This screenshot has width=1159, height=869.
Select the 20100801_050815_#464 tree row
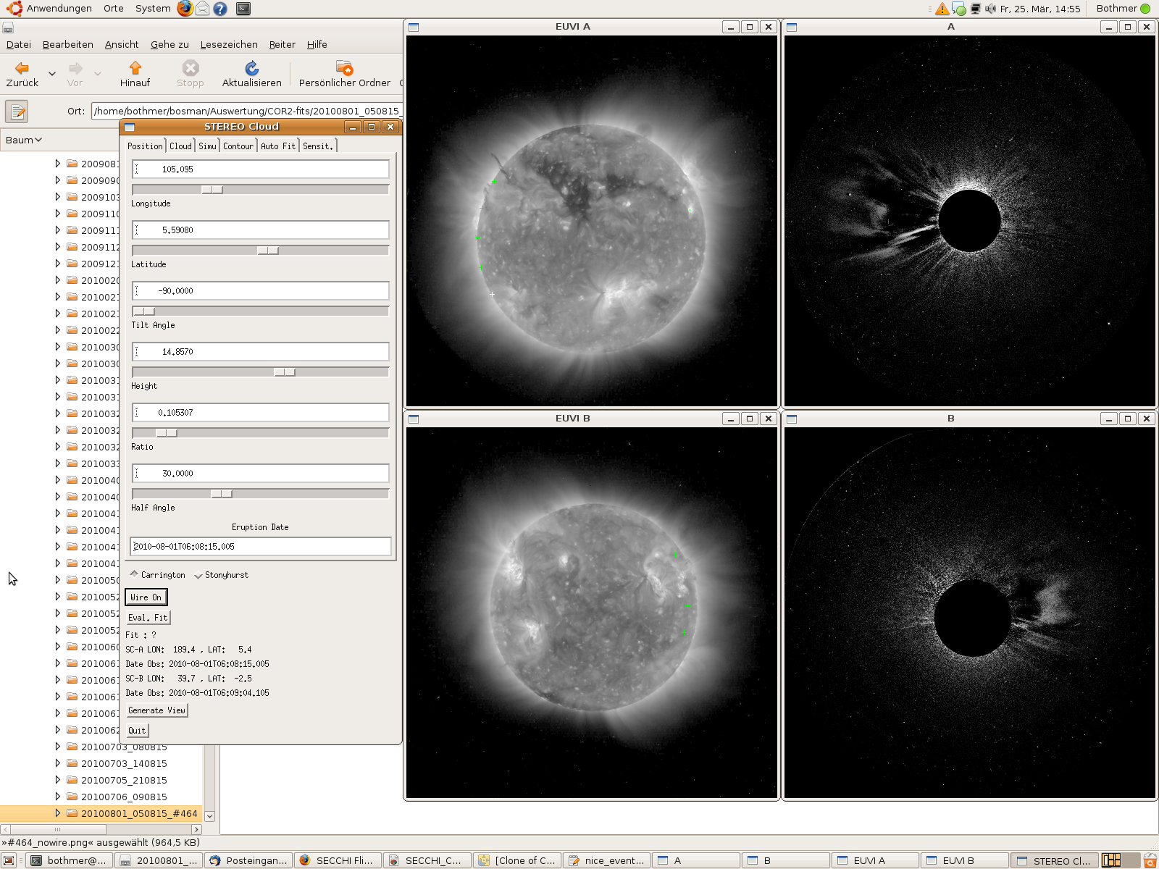tap(101, 813)
